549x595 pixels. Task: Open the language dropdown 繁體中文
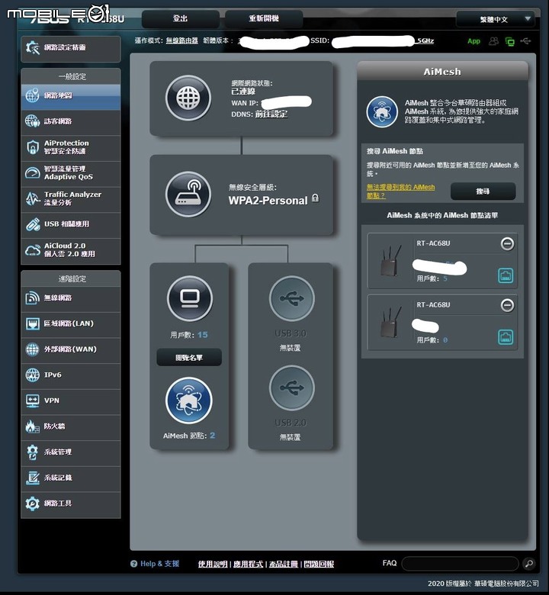[x=495, y=19]
